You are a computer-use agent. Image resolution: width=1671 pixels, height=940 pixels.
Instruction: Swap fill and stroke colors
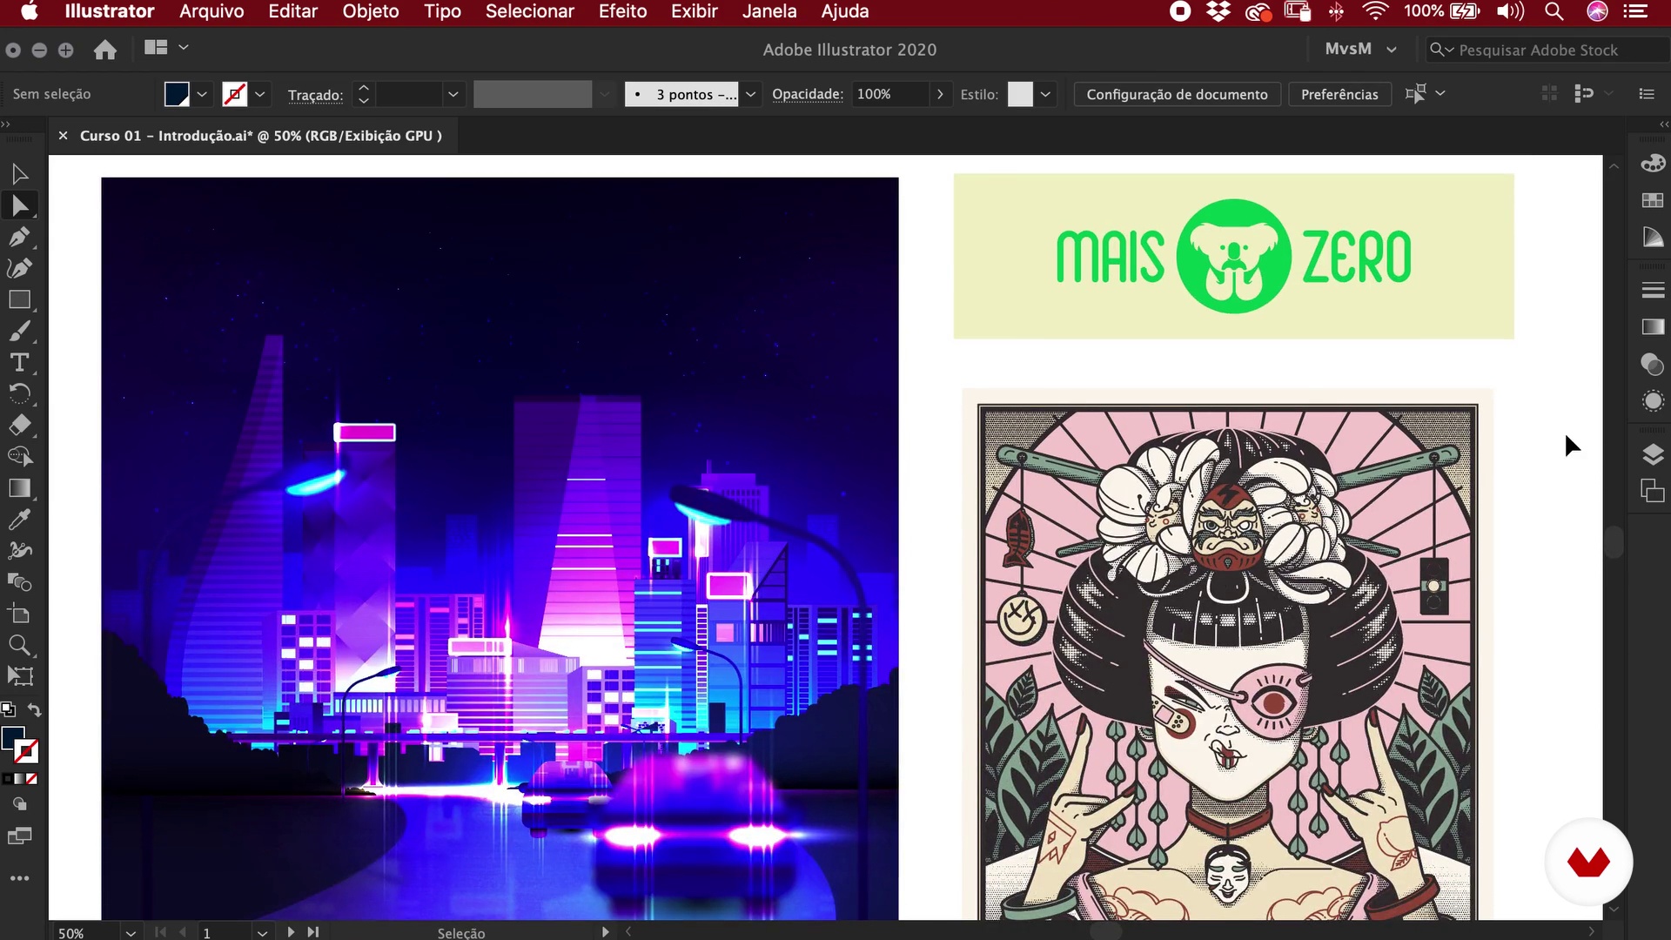pos(34,710)
